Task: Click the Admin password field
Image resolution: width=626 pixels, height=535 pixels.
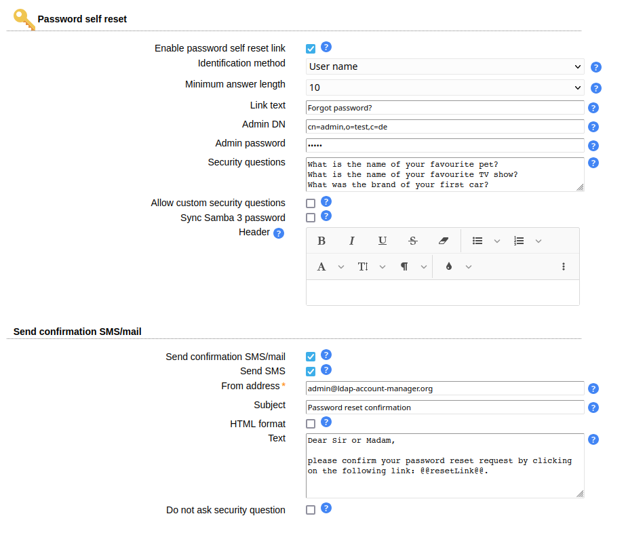Action: pyautogui.click(x=445, y=146)
